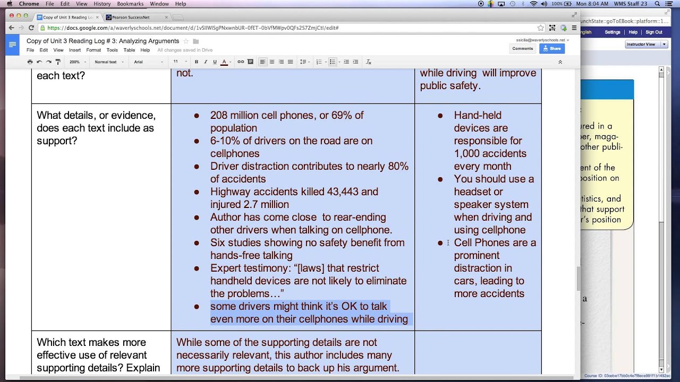The height and width of the screenshot is (382, 680).
Task: Bookmark this page with star icon
Action: point(540,28)
